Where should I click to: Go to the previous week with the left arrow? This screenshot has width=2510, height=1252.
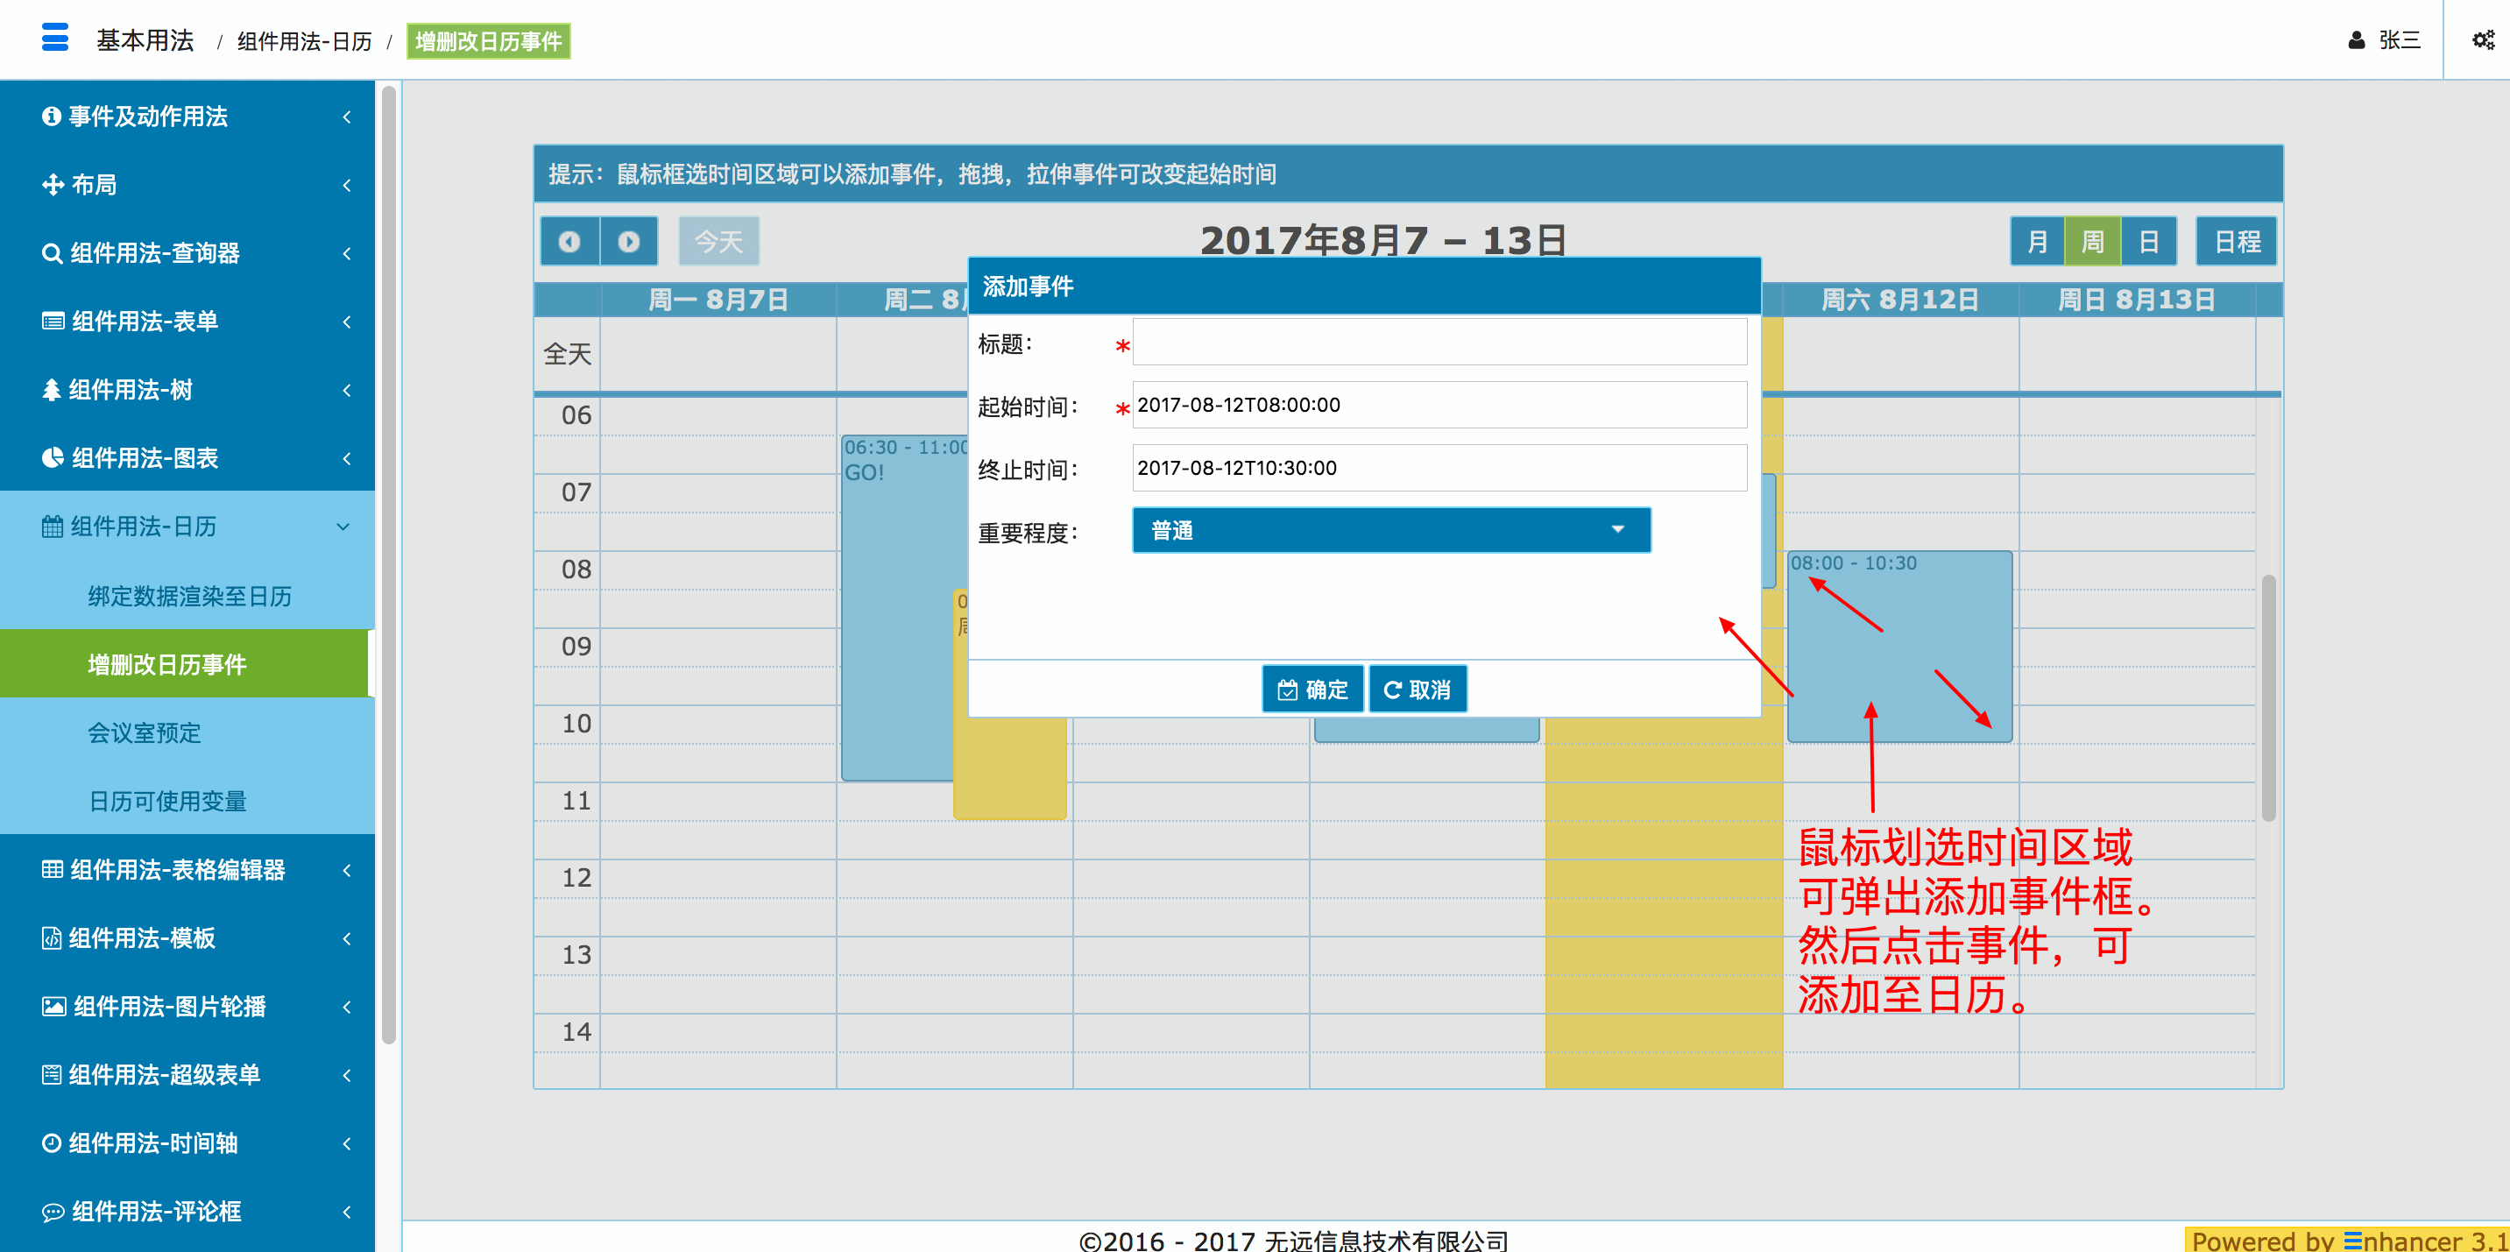570,242
